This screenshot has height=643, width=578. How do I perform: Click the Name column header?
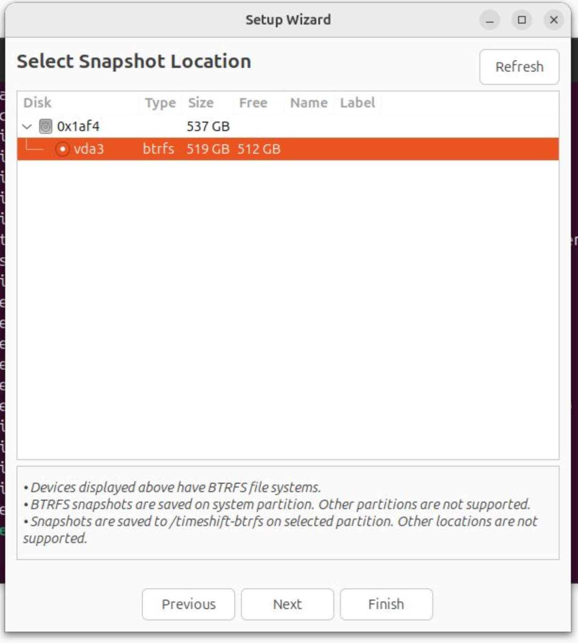[x=309, y=103]
